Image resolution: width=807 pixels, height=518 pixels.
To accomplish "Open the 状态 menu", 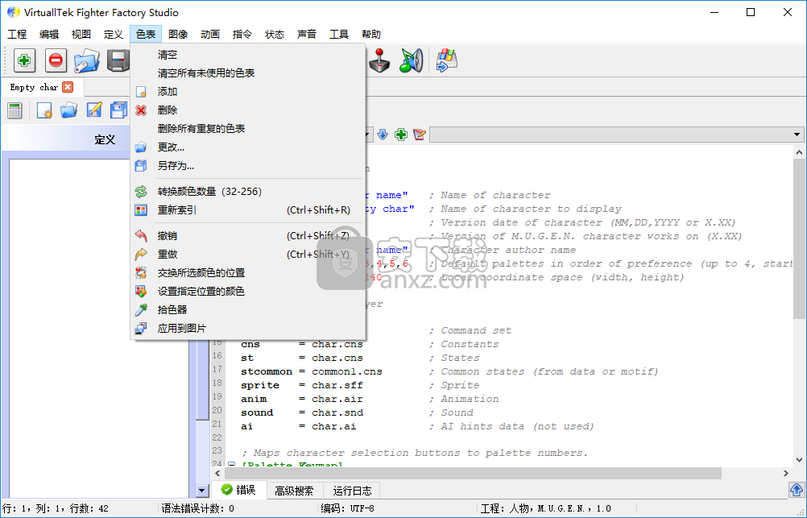I will coord(275,35).
